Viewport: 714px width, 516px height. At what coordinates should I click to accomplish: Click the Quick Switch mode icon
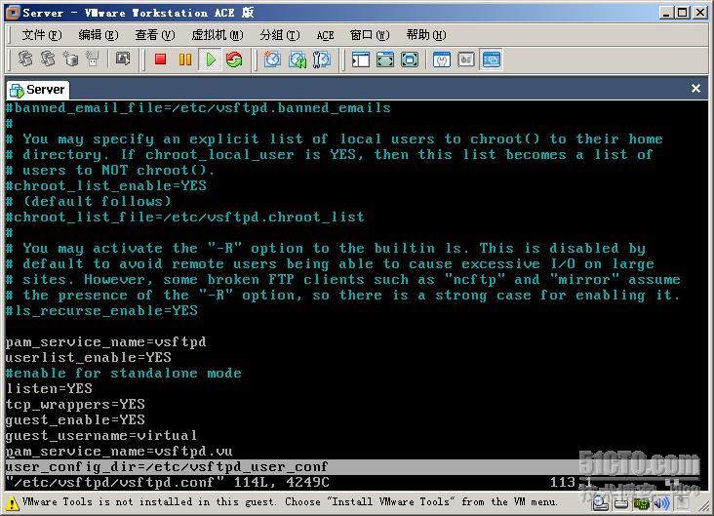pos(385,60)
